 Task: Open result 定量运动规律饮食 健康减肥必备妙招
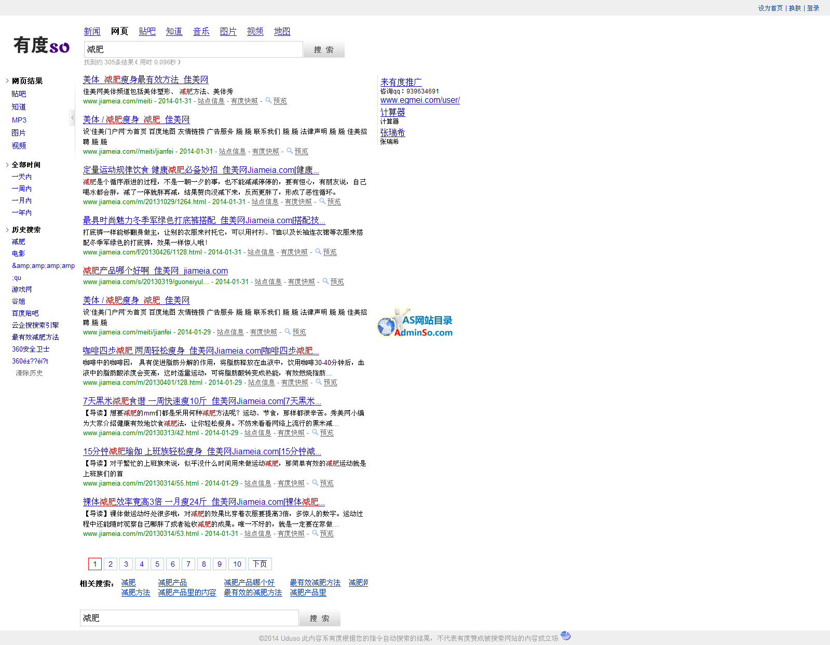pyautogui.click(x=201, y=170)
